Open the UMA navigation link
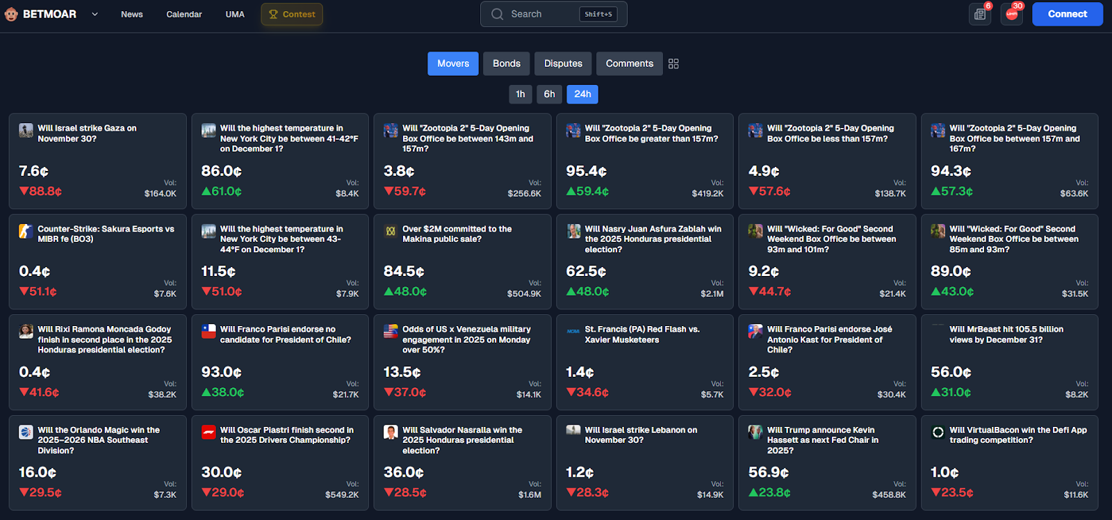 pos(235,14)
